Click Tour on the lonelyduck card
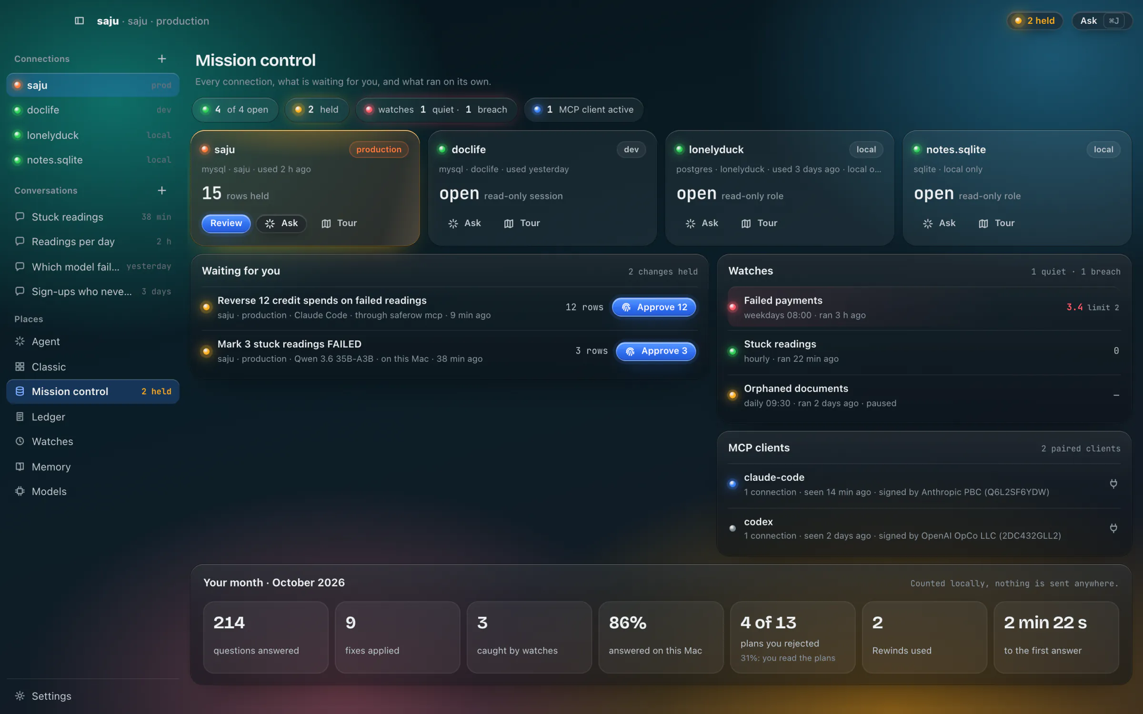1143x714 pixels. [759, 223]
